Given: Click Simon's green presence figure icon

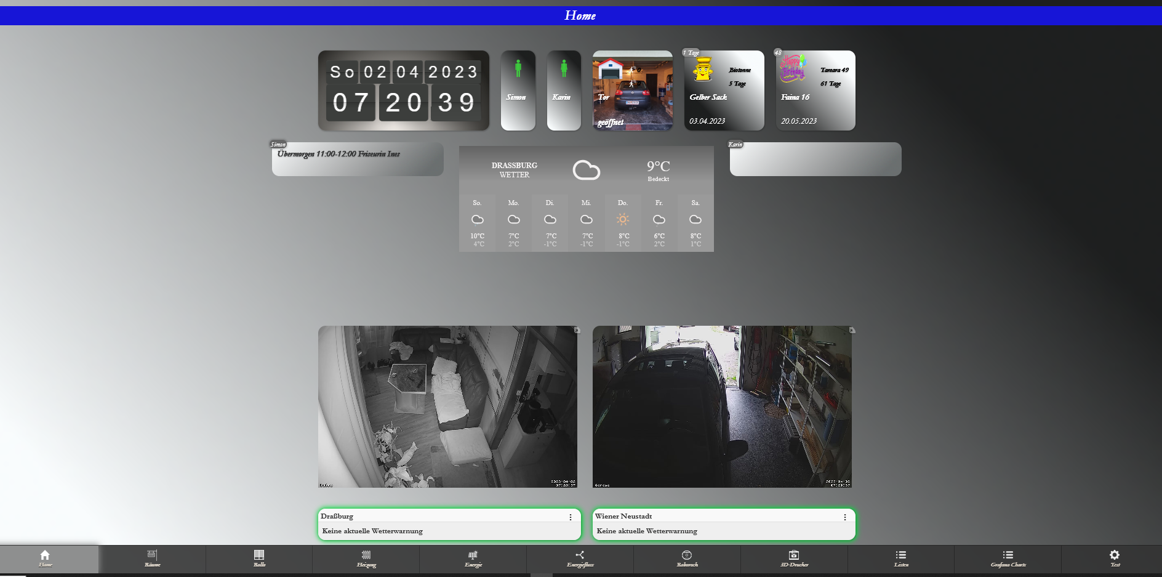Looking at the screenshot, I should coord(518,68).
